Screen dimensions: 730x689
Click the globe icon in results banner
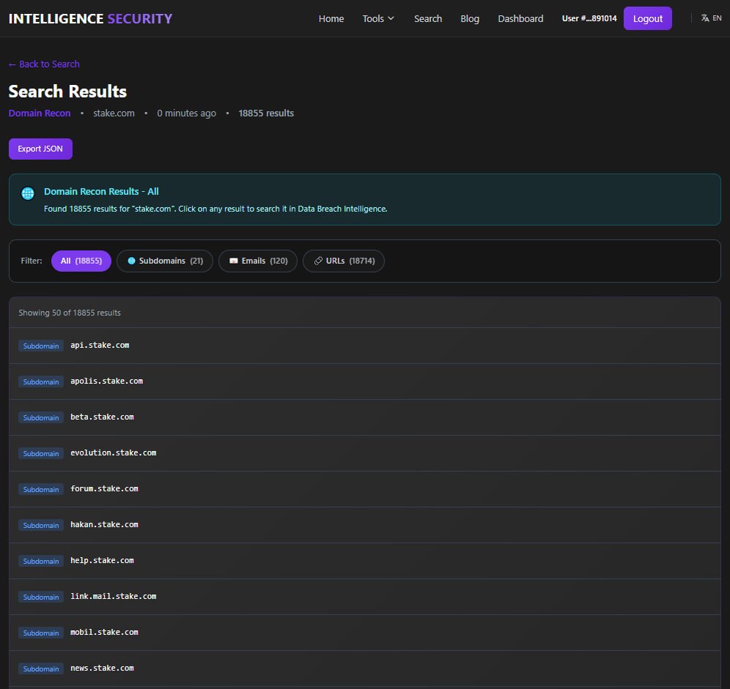28,193
